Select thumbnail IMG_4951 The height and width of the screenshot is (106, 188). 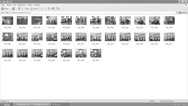point(22,20)
